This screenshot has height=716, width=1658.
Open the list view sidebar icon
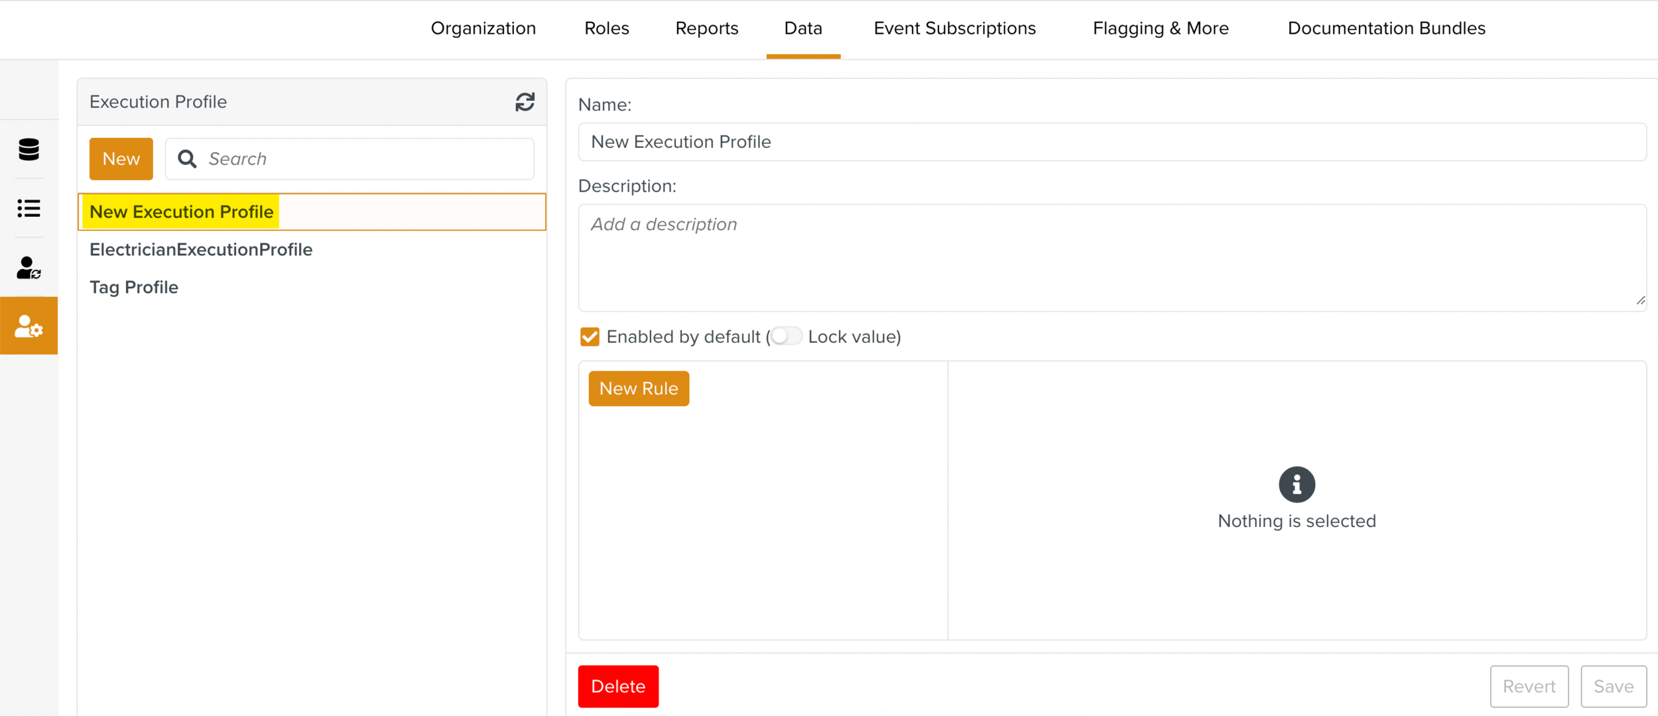point(29,209)
